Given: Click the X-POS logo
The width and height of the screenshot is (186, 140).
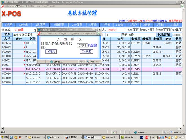Looking at the screenshot, I should pyautogui.click(x=11, y=14).
